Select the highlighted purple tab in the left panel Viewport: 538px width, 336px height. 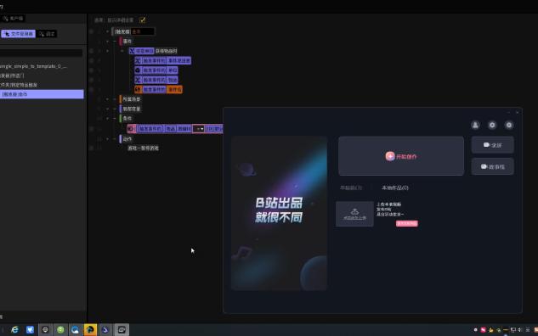tap(18, 34)
